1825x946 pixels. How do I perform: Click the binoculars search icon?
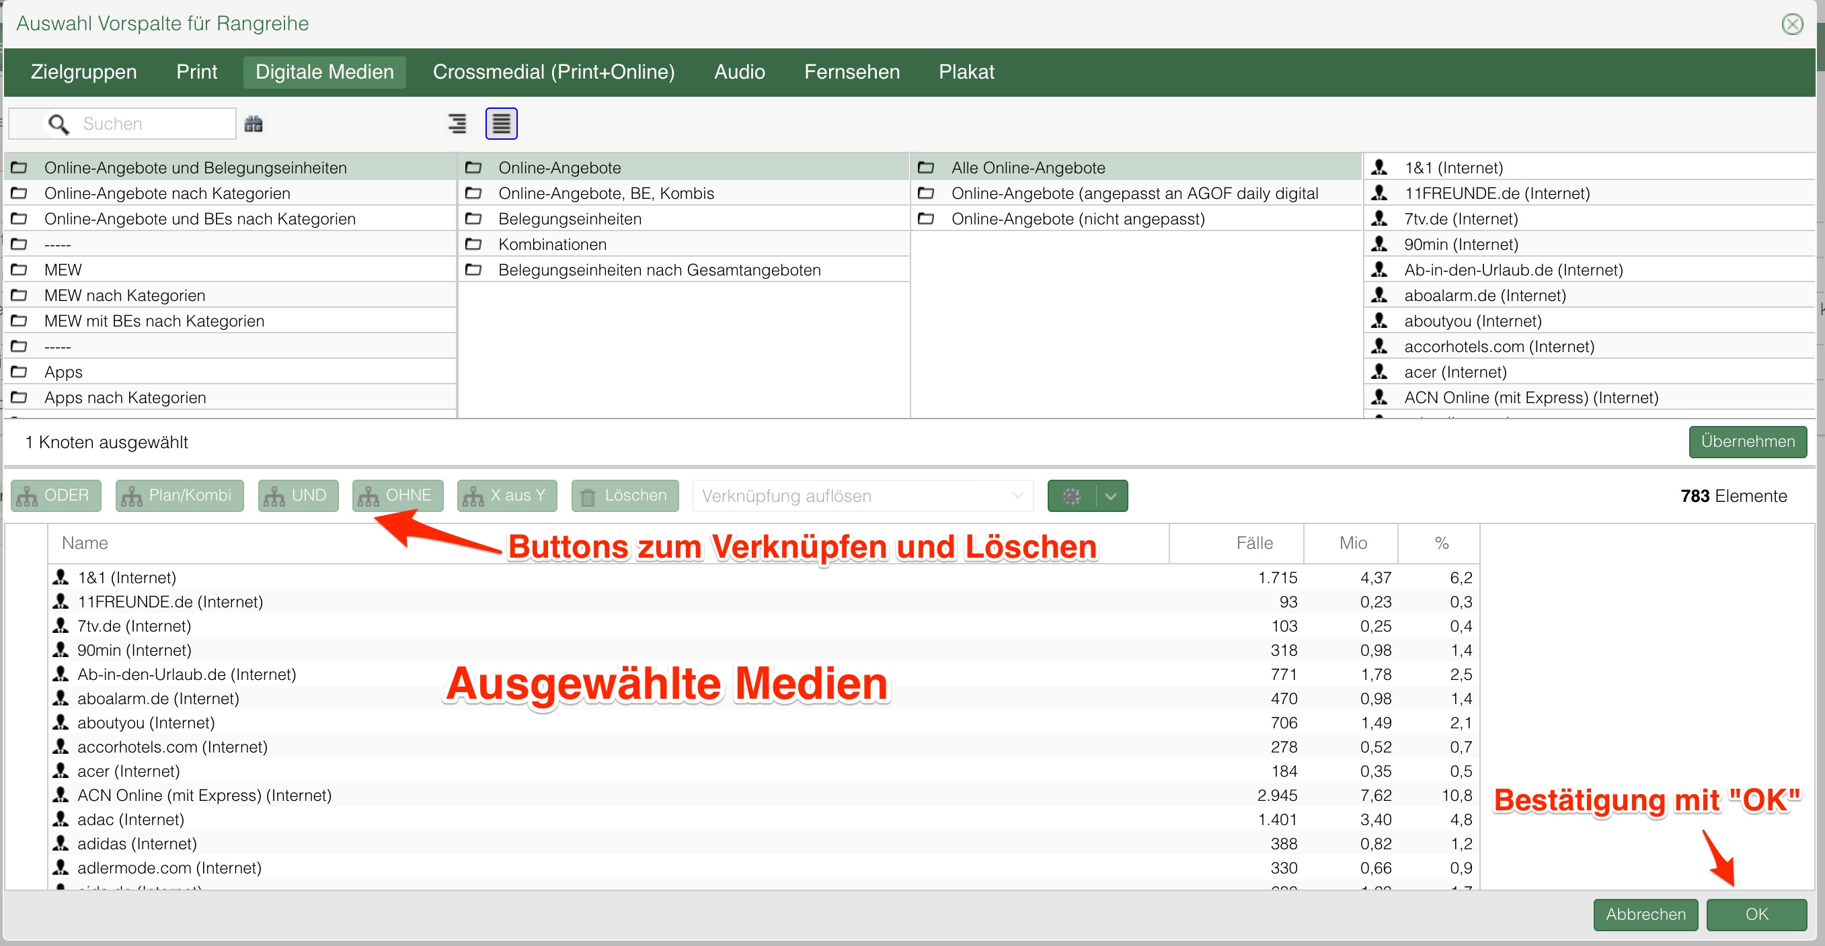click(x=253, y=124)
